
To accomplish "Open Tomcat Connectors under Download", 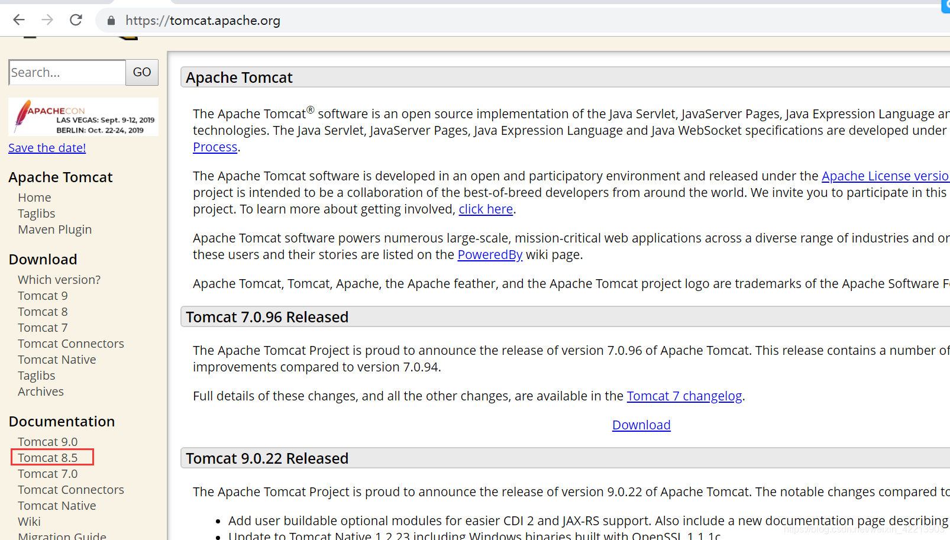I will pyautogui.click(x=71, y=344).
